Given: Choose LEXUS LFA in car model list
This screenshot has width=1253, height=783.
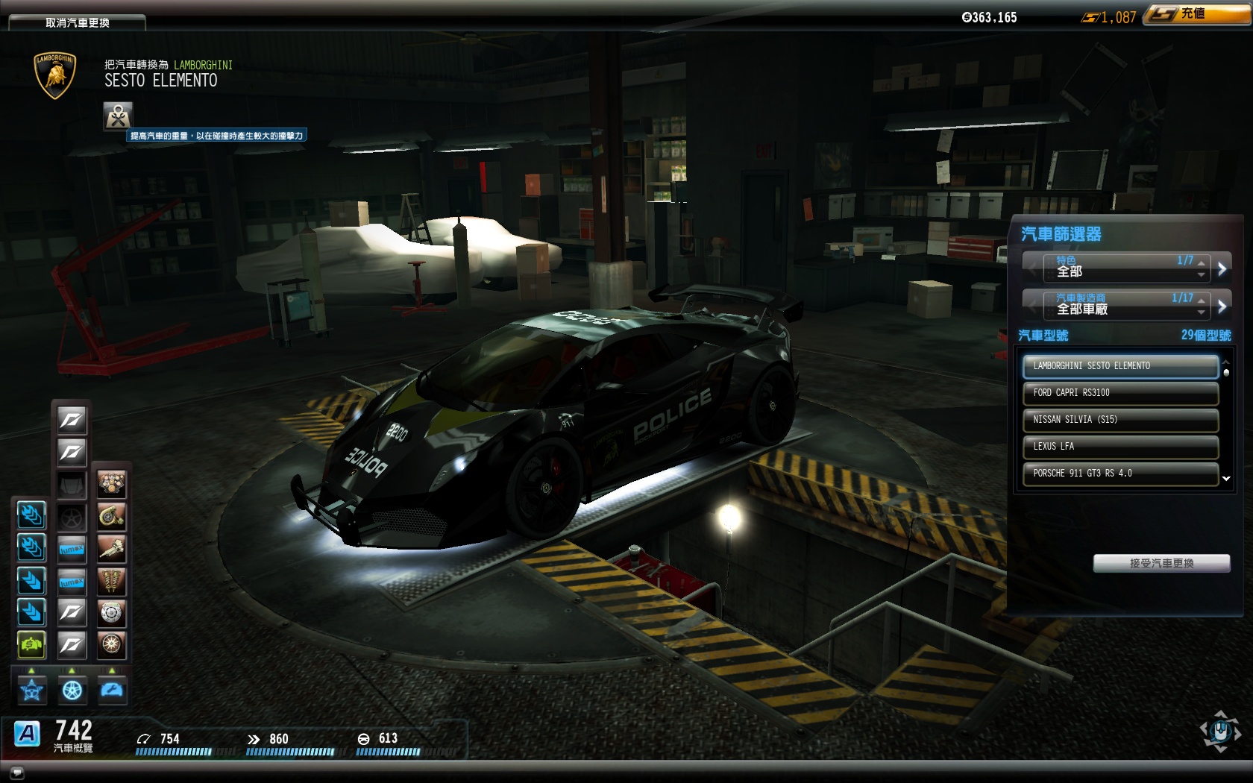Looking at the screenshot, I should pos(1120,447).
